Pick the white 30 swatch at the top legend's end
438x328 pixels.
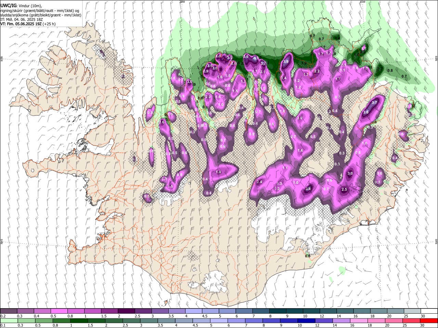coord(429,311)
